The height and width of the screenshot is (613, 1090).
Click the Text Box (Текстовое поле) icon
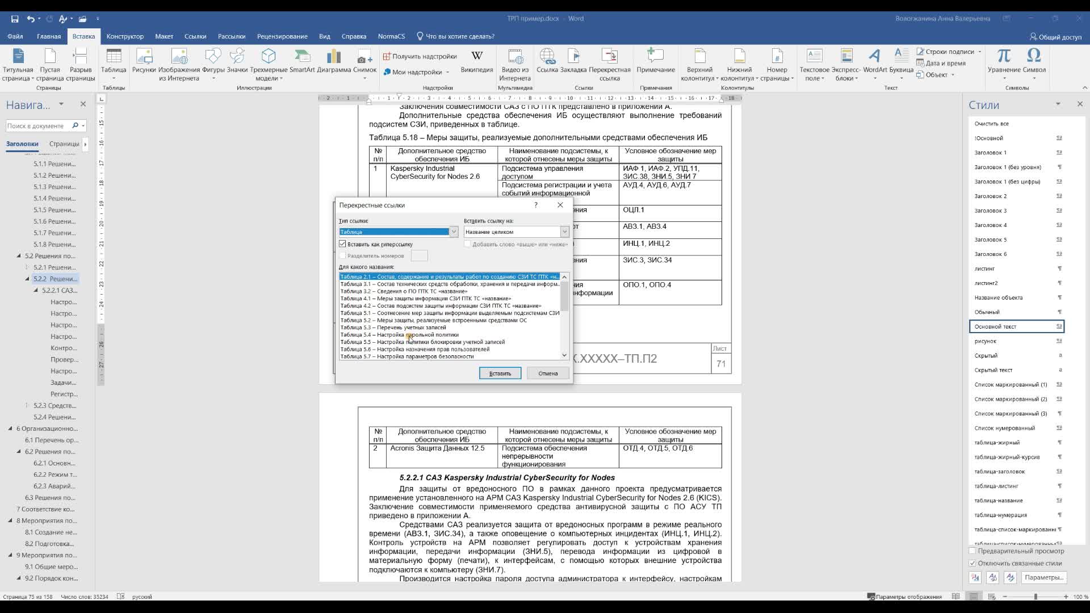coord(814,65)
